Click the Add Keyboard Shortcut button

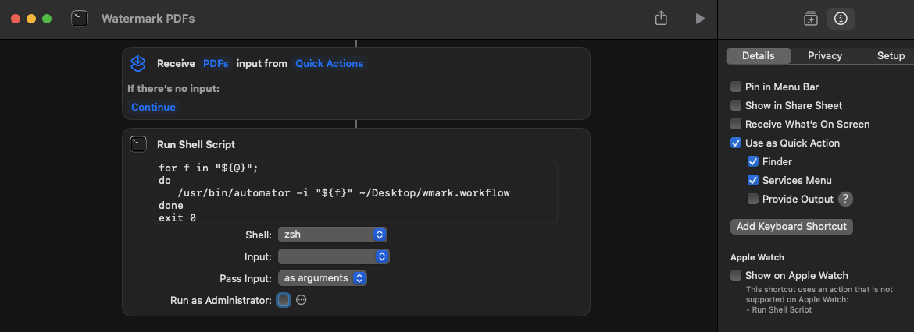[x=791, y=226]
